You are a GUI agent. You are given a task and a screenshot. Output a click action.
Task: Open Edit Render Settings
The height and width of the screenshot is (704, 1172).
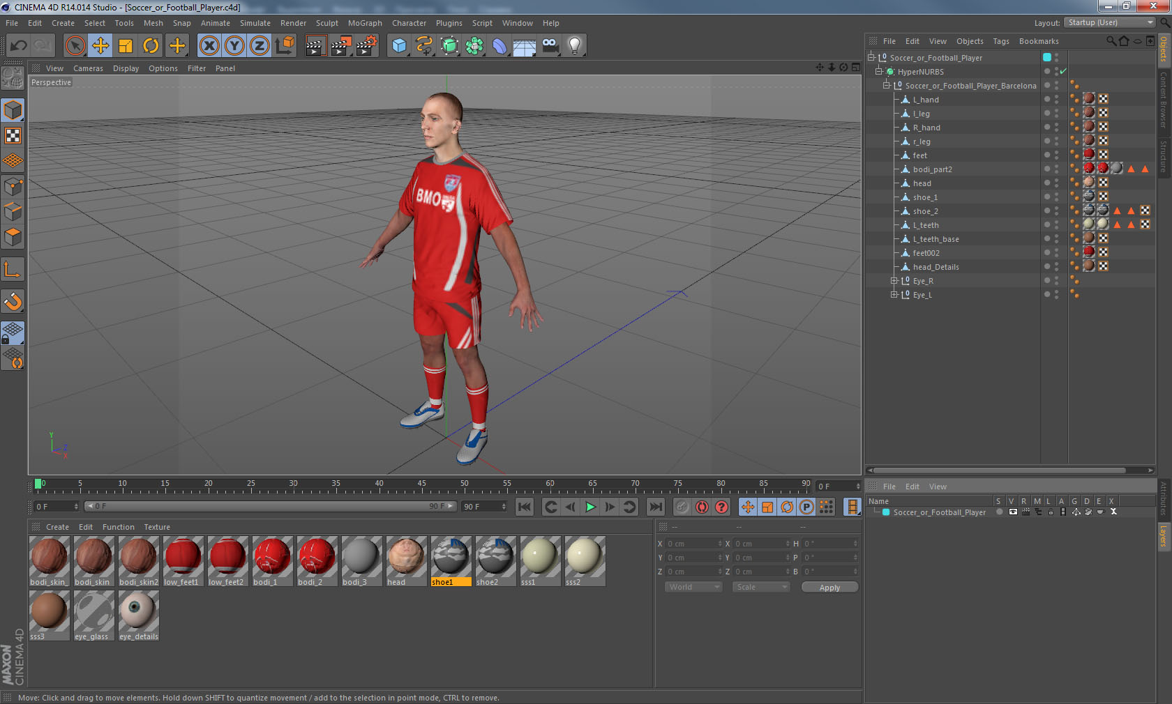(367, 46)
